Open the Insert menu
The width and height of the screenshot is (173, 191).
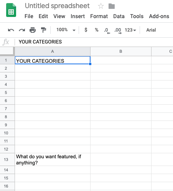[77, 16]
